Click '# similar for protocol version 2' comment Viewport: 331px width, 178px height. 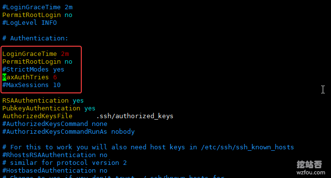pyautogui.click(x=64, y=163)
